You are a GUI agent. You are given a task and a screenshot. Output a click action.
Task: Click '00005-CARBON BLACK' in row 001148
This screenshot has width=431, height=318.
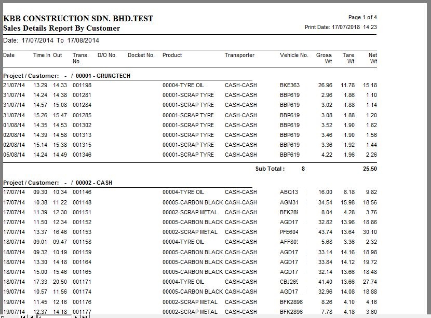[193, 203]
